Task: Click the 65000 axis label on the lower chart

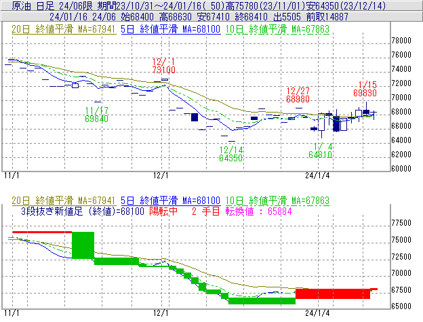Action: (x=401, y=306)
